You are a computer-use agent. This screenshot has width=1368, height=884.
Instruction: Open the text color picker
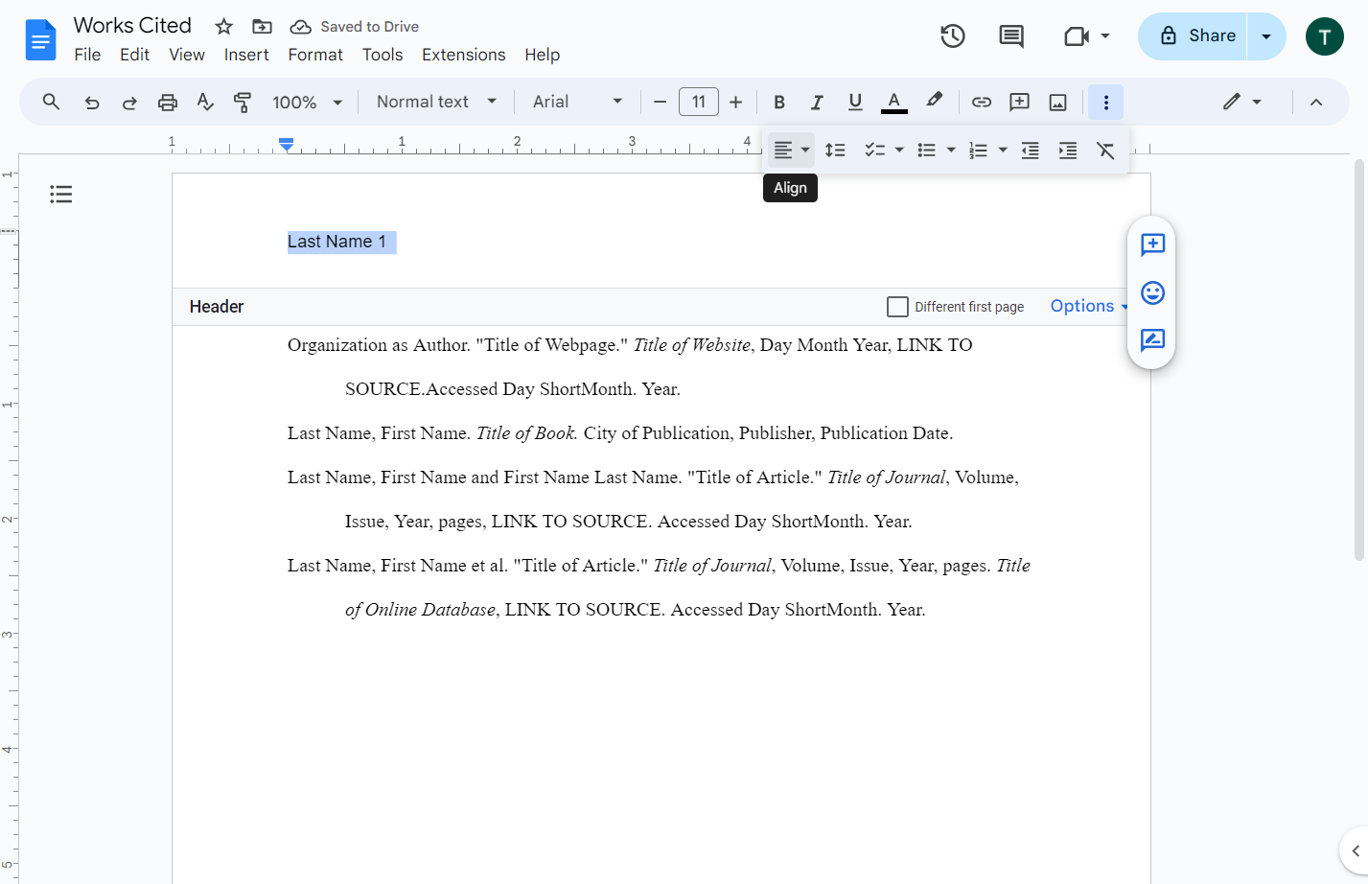(893, 102)
